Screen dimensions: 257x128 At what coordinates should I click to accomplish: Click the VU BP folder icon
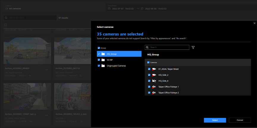tap(103, 60)
